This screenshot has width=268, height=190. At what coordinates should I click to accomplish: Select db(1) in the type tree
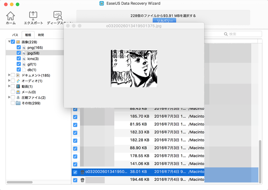coord(32,70)
